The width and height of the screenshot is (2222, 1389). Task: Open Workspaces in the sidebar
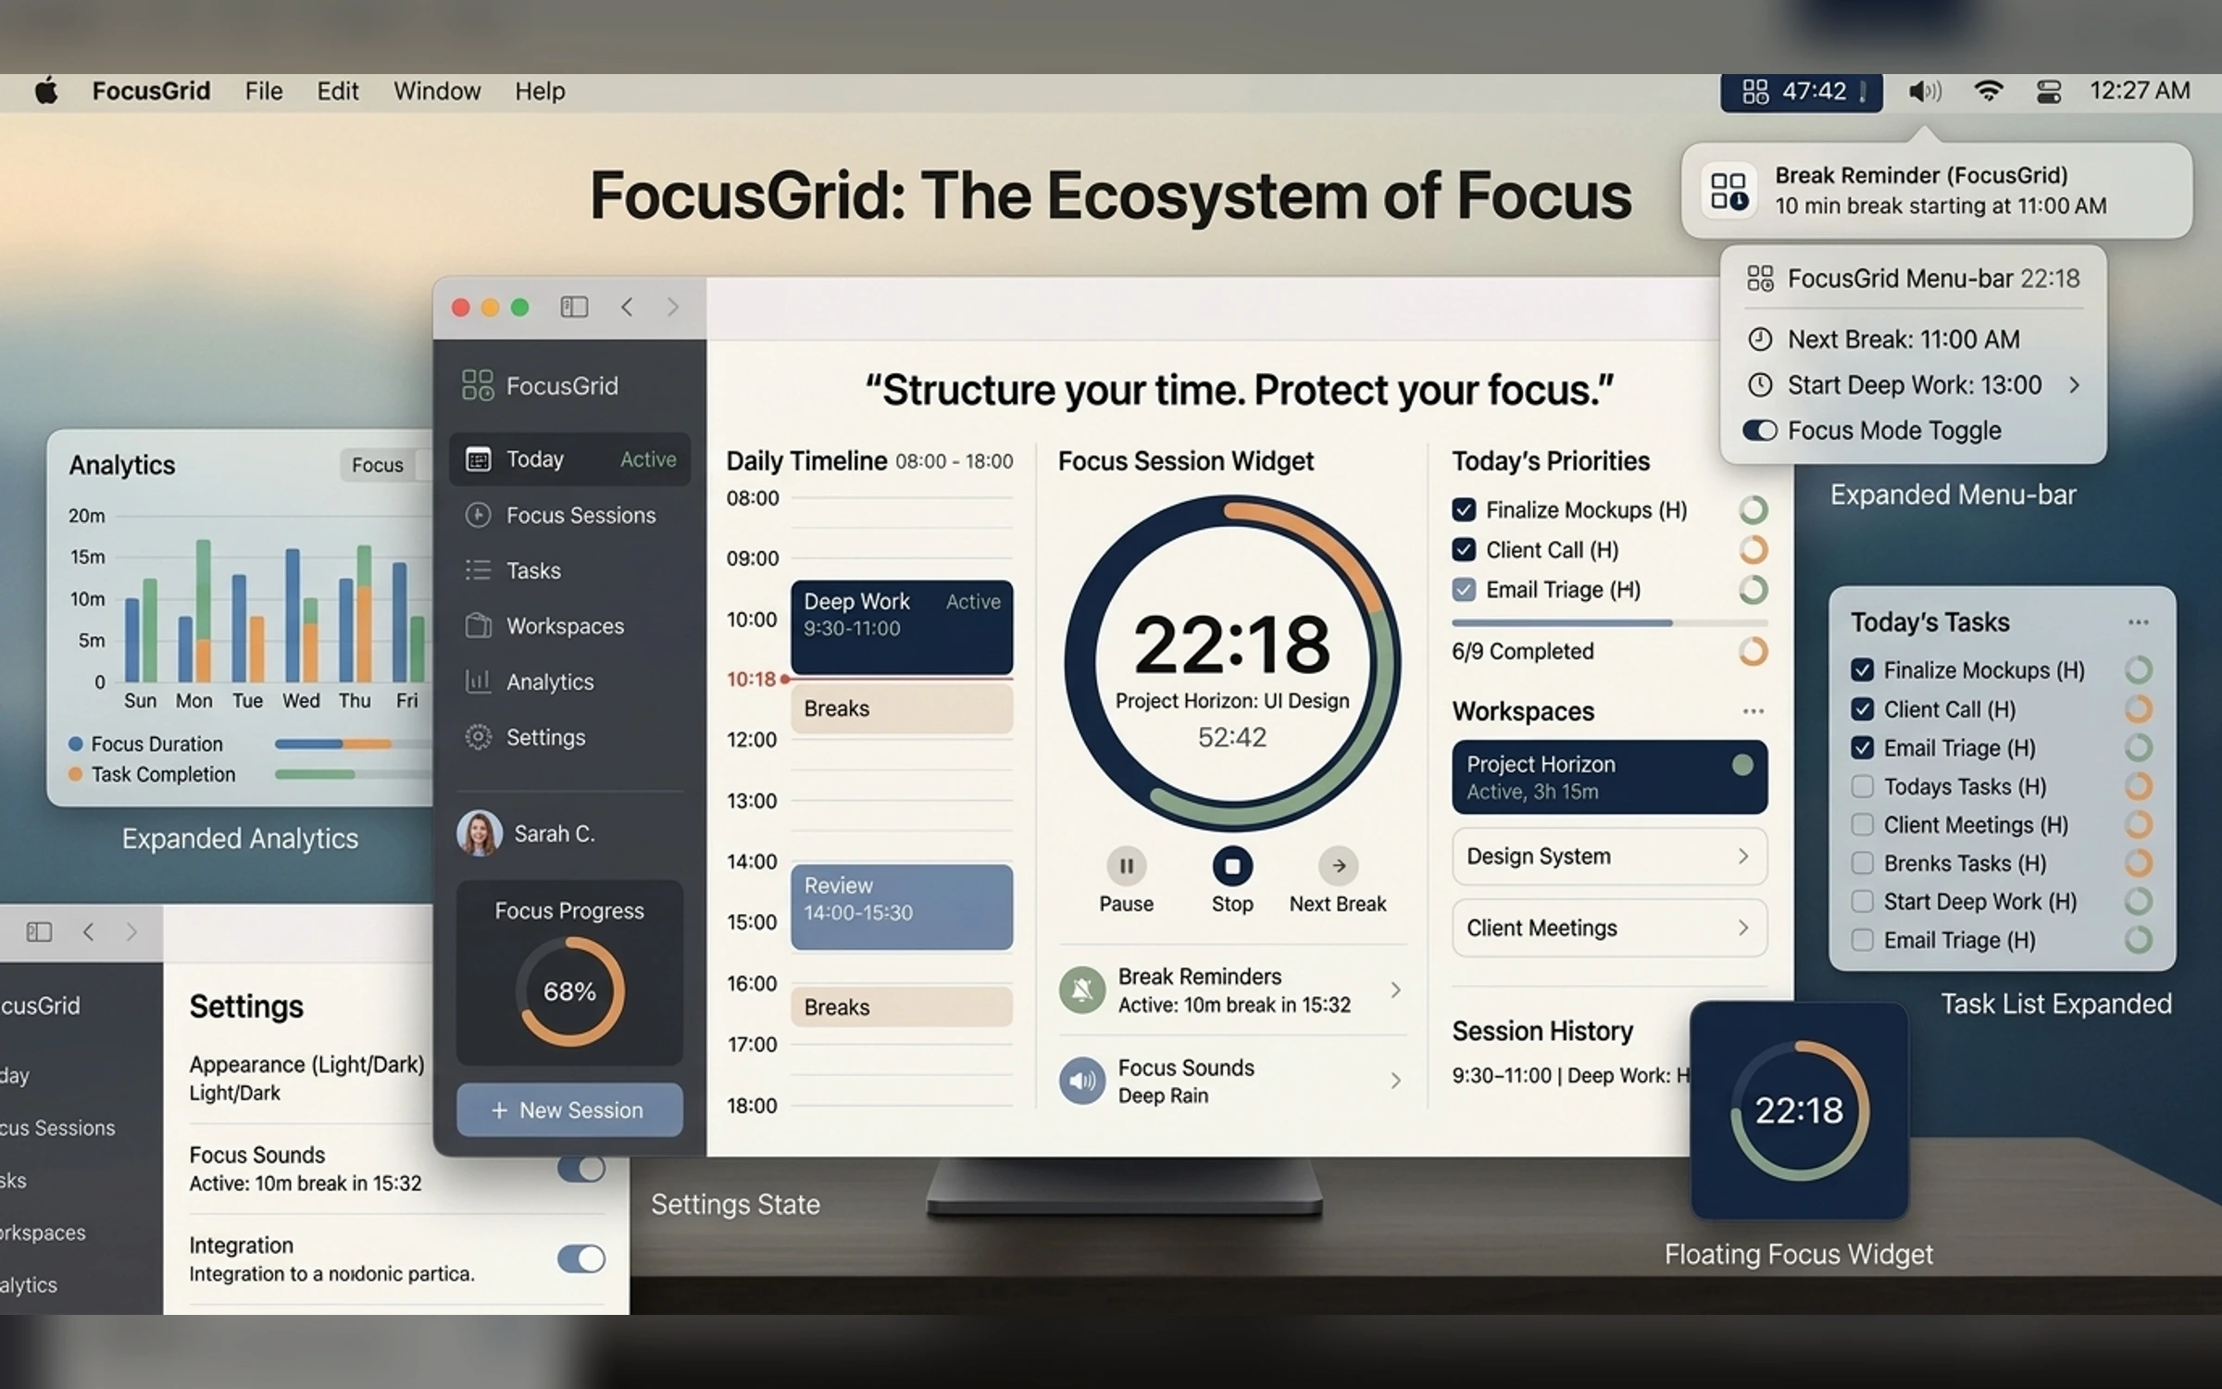(x=569, y=626)
